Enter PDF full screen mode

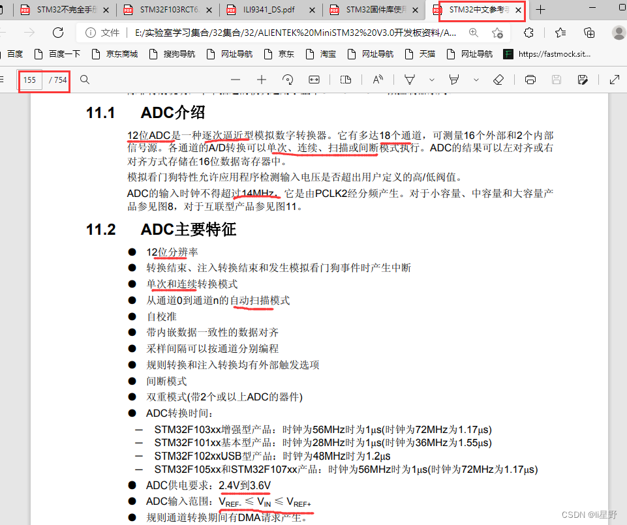coord(615,80)
